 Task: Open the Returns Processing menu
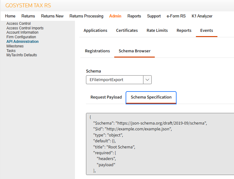86,16
